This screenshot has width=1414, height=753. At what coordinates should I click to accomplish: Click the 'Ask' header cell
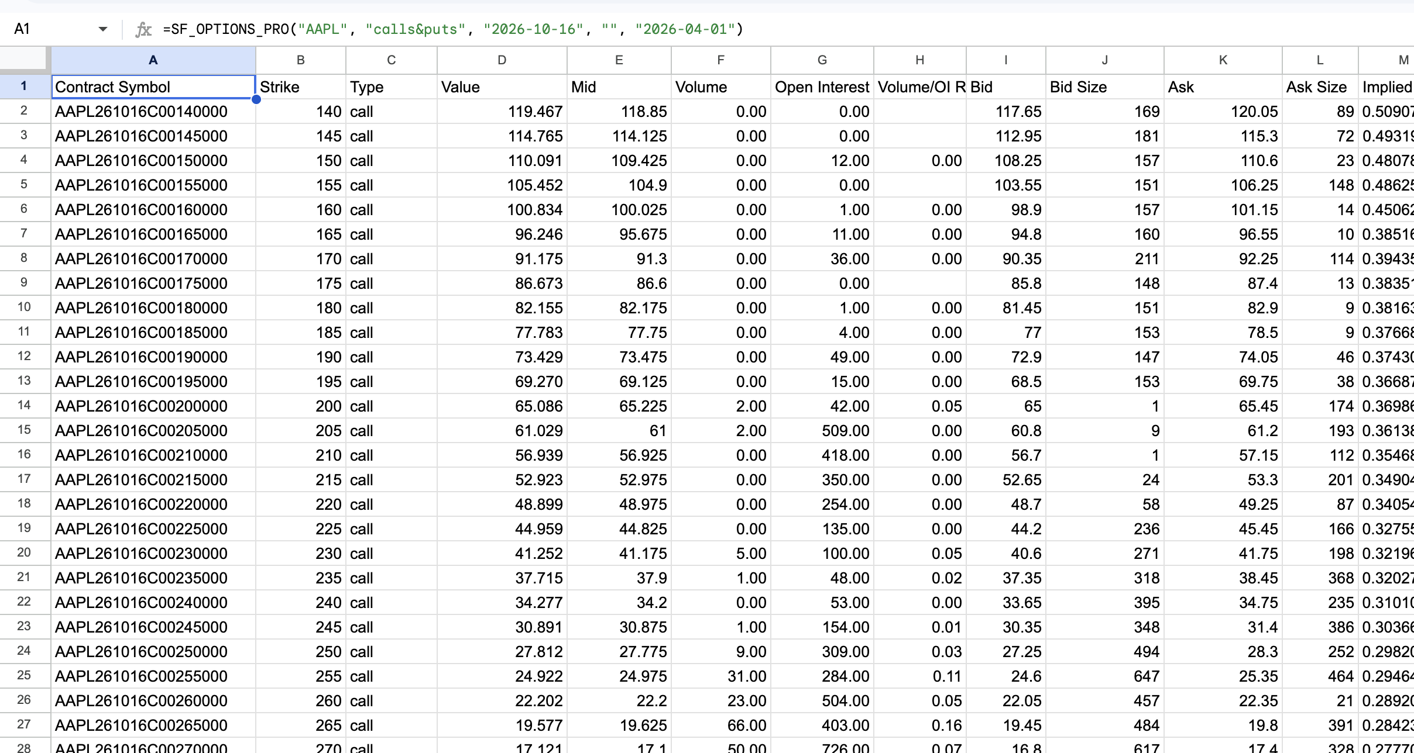click(x=1223, y=87)
